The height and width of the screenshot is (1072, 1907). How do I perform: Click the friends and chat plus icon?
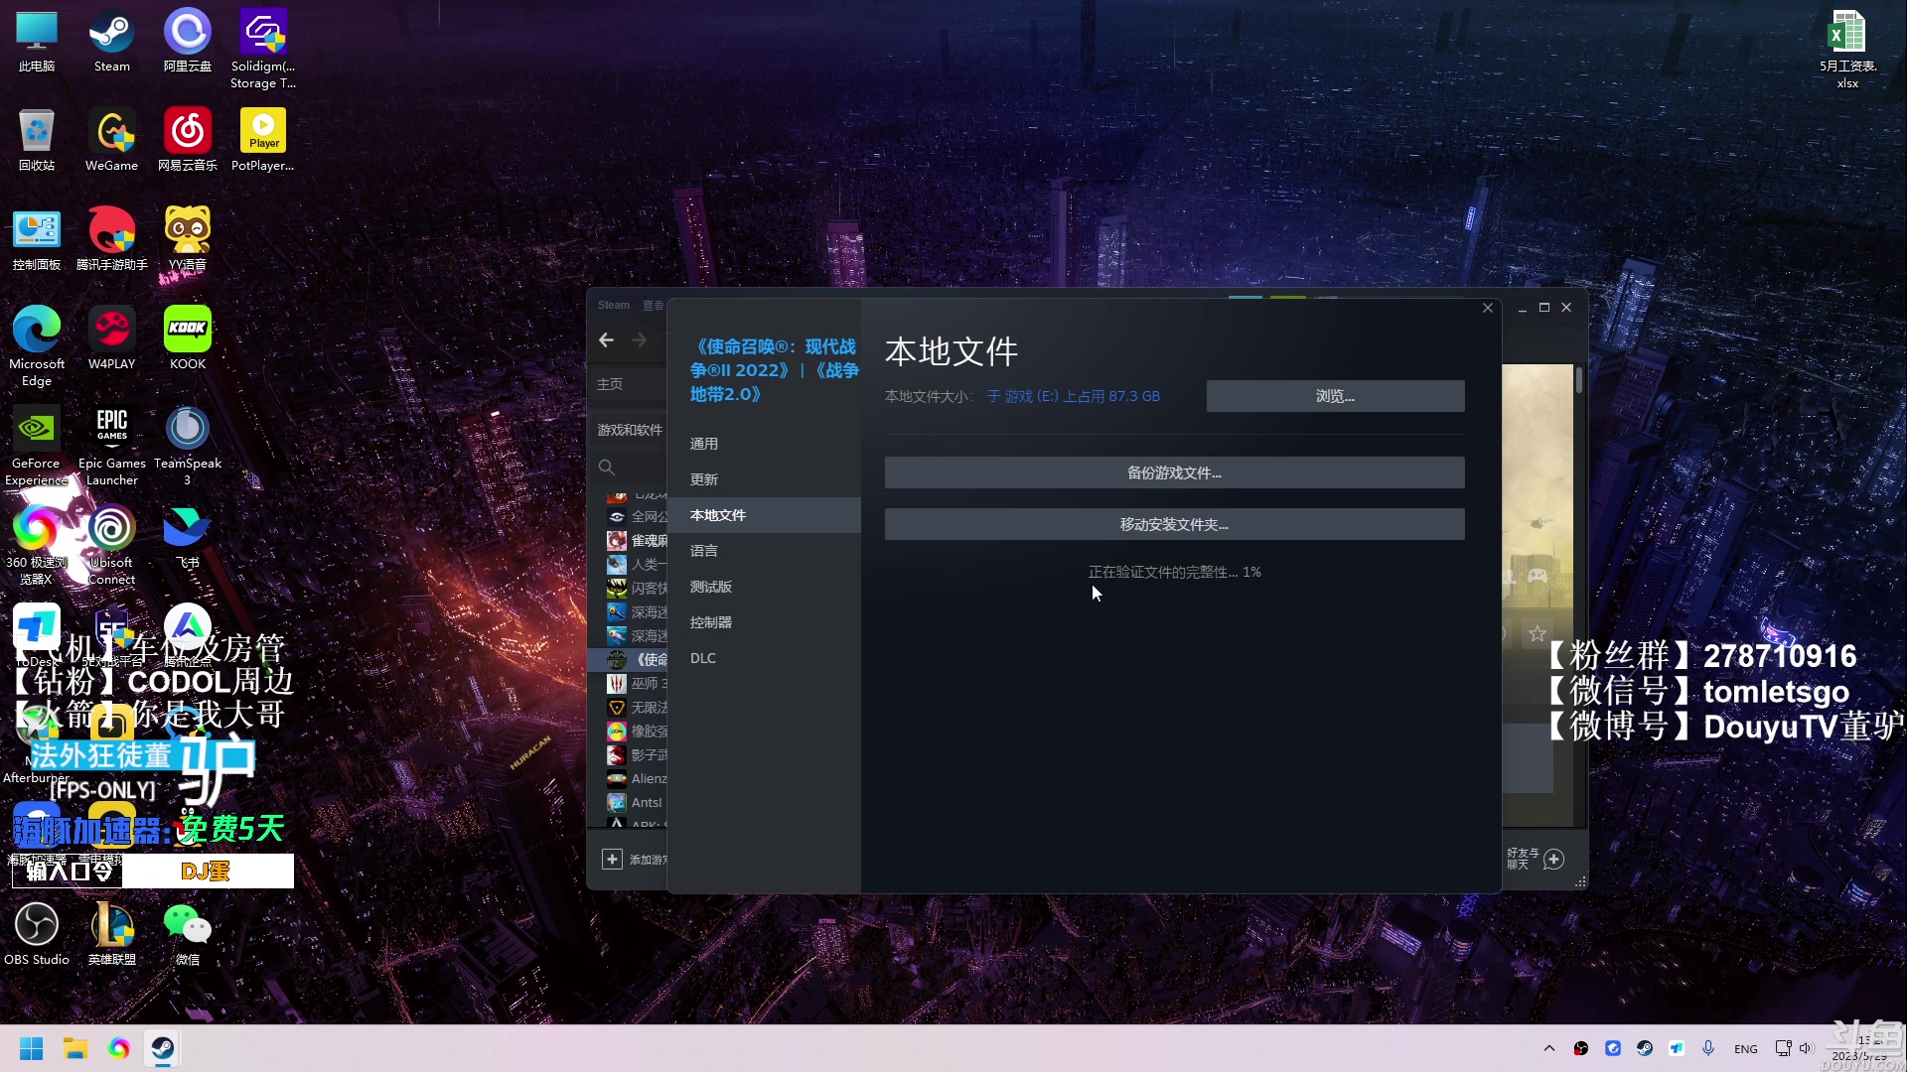pyautogui.click(x=1554, y=859)
